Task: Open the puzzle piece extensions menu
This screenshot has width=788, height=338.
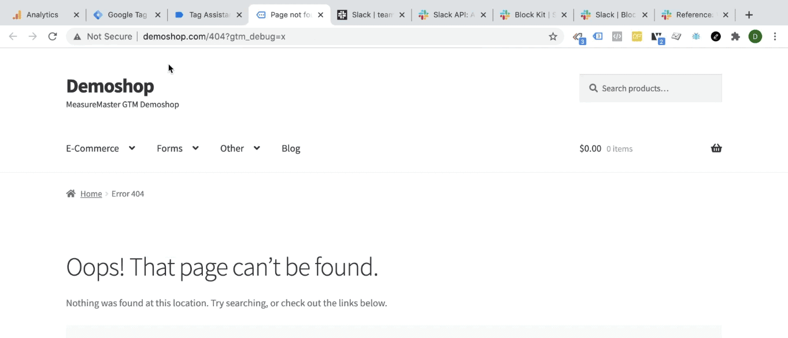Action: pyautogui.click(x=735, y=36)
